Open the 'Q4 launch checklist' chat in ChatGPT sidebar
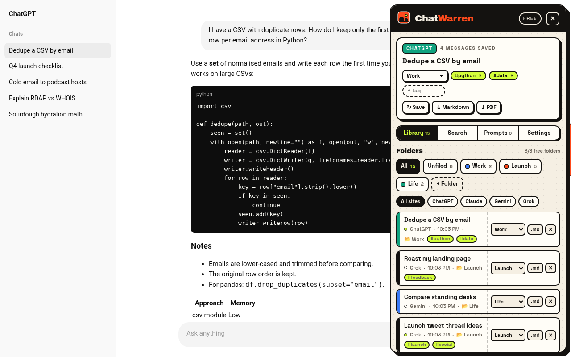571x357 pixels. 58,66
